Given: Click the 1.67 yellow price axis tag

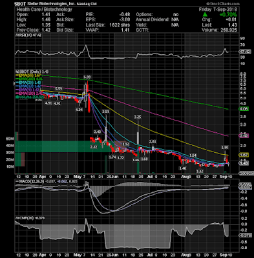Looking at the screenshot, I should tap(244, 155).
